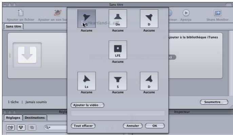Click Ajouter un son Surround toolbar icon
The image size is (233, 135).
click(58, 13)
